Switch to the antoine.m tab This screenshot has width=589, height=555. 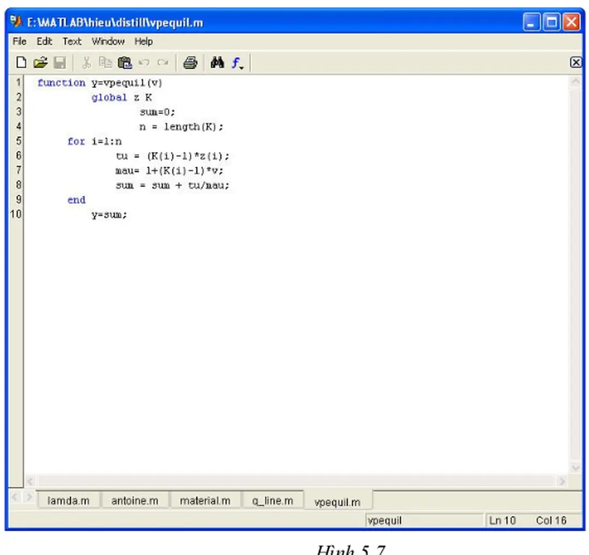(135, 500)
